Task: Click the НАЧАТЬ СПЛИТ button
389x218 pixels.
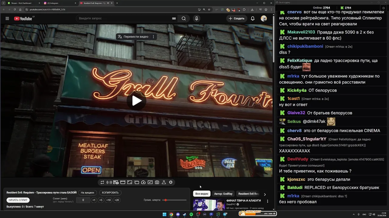Action: (x=18, y=200)
